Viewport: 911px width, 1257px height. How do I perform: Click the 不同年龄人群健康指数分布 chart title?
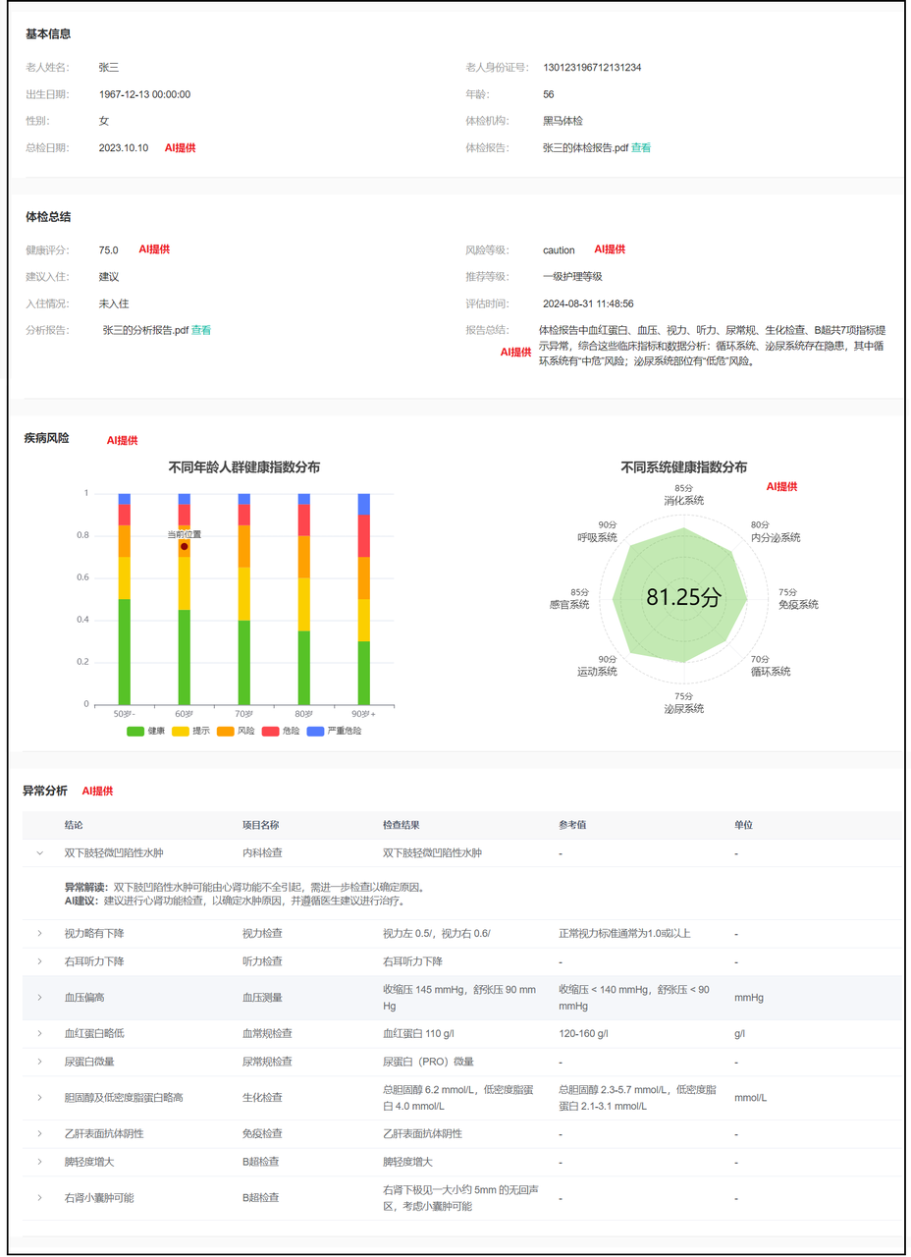click(244, 467)
